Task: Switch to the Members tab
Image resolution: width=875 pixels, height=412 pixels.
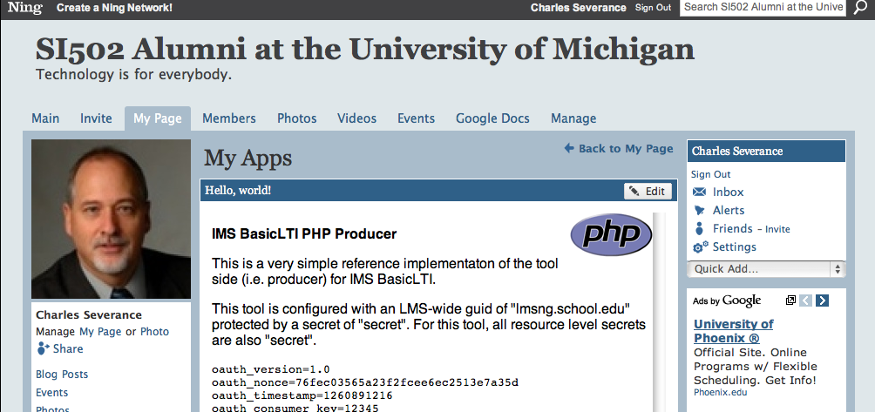Action: tap(229, 118)
